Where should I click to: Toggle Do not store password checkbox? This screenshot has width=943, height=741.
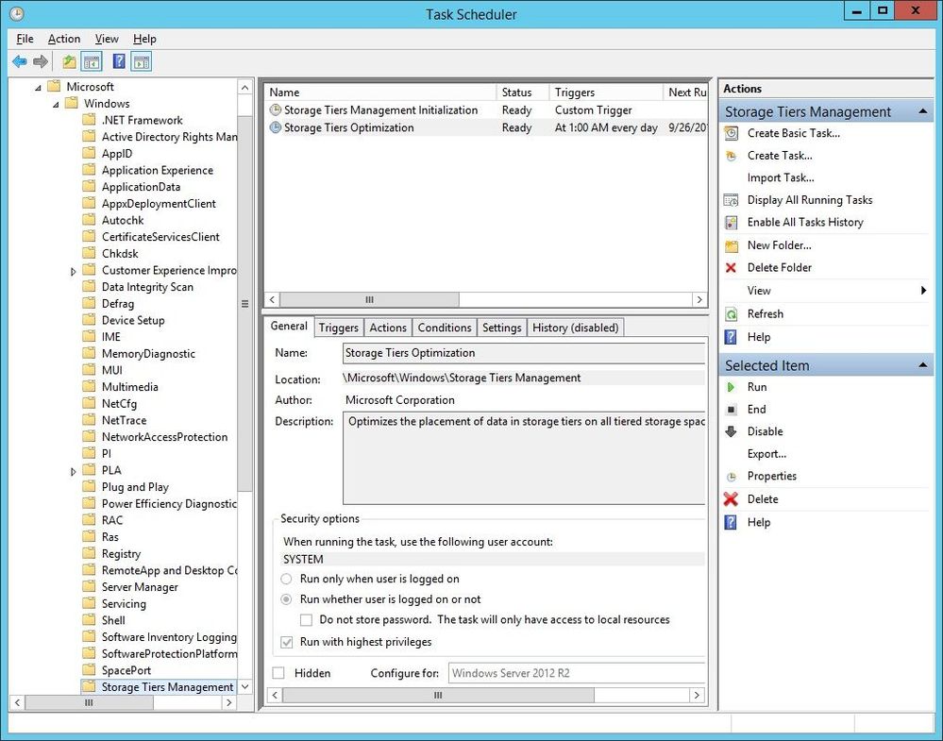tap(306, 620)
